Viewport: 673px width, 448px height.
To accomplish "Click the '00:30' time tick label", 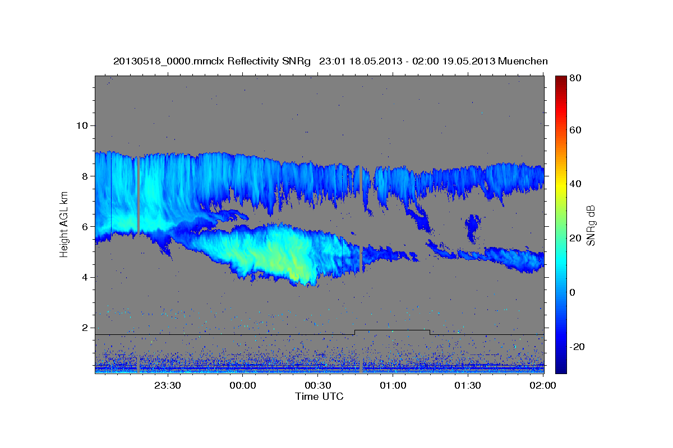I will point(318,385).
